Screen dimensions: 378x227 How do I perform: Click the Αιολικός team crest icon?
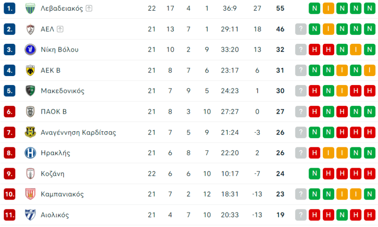[x=30, y=215]
